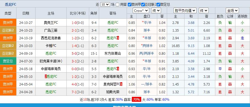Open 广岛三箭 home team link
The image size is (250, 107).
coord(51,30)
